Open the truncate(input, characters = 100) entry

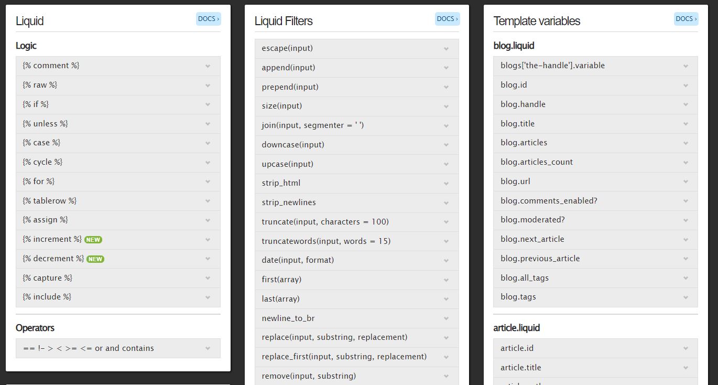tap(356, 222)
